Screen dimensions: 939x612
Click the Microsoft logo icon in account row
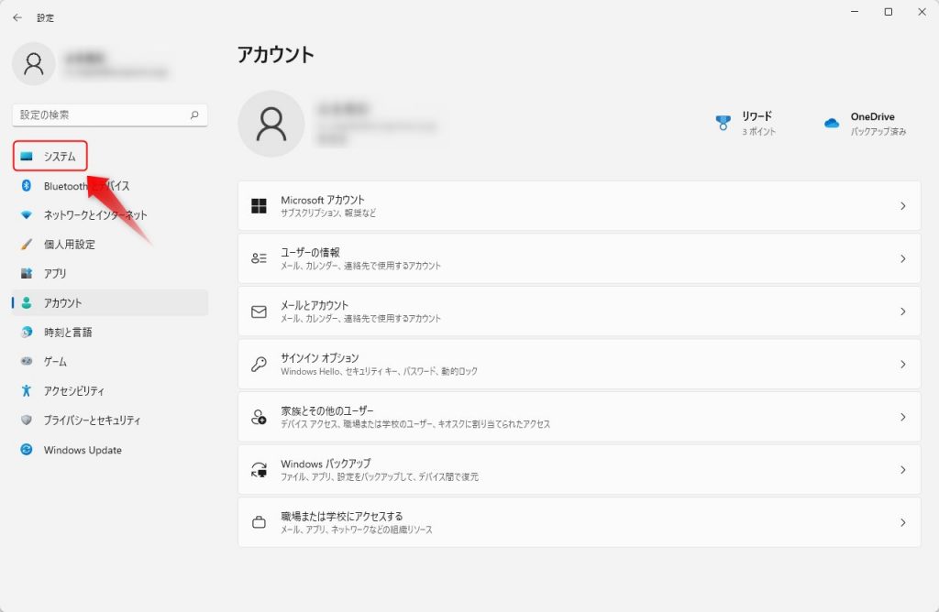coord(259,206)
